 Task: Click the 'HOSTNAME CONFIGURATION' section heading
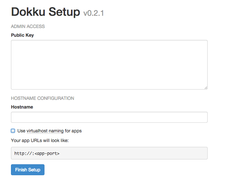click(43, 98)
